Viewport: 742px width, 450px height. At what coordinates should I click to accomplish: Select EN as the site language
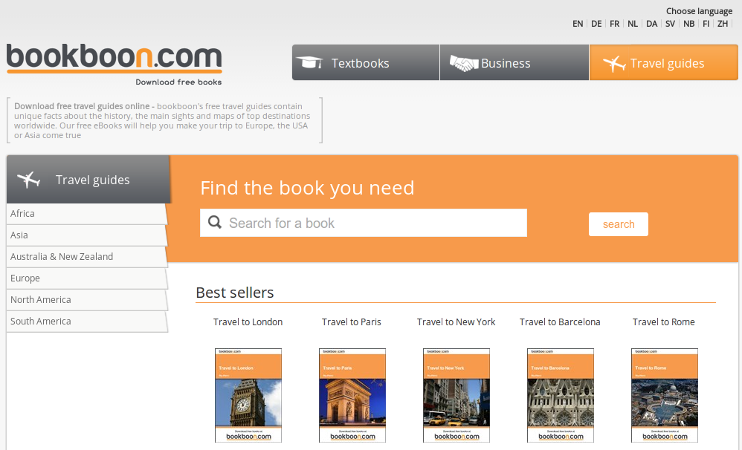pyautogui.click(x=578, y=23)
